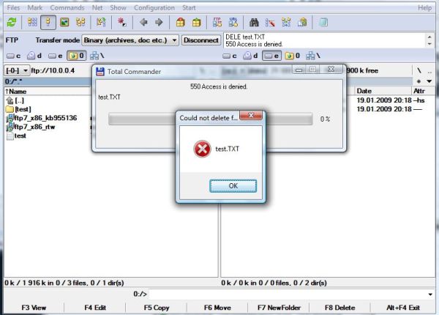Open right panel favorites asterisk button
This screenshot has height=315, width=439.
tap(419, 81)
